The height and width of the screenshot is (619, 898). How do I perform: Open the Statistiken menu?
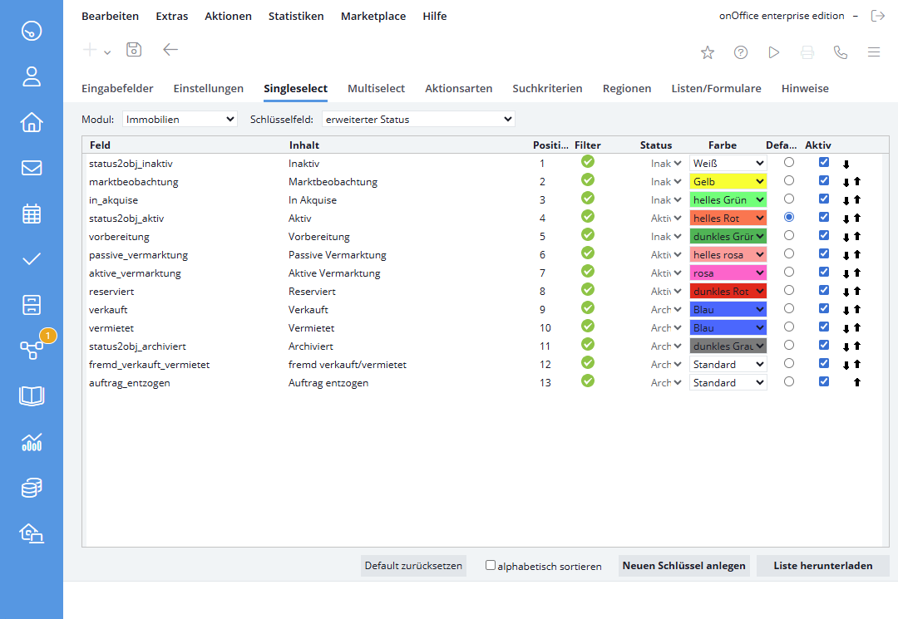296,16
